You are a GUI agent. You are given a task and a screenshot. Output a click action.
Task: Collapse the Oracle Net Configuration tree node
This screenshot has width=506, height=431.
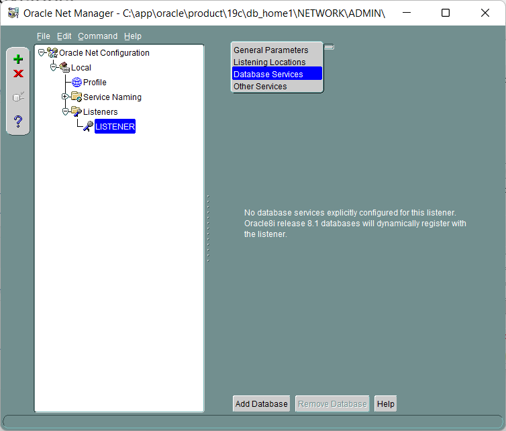(x=42, y=52)
